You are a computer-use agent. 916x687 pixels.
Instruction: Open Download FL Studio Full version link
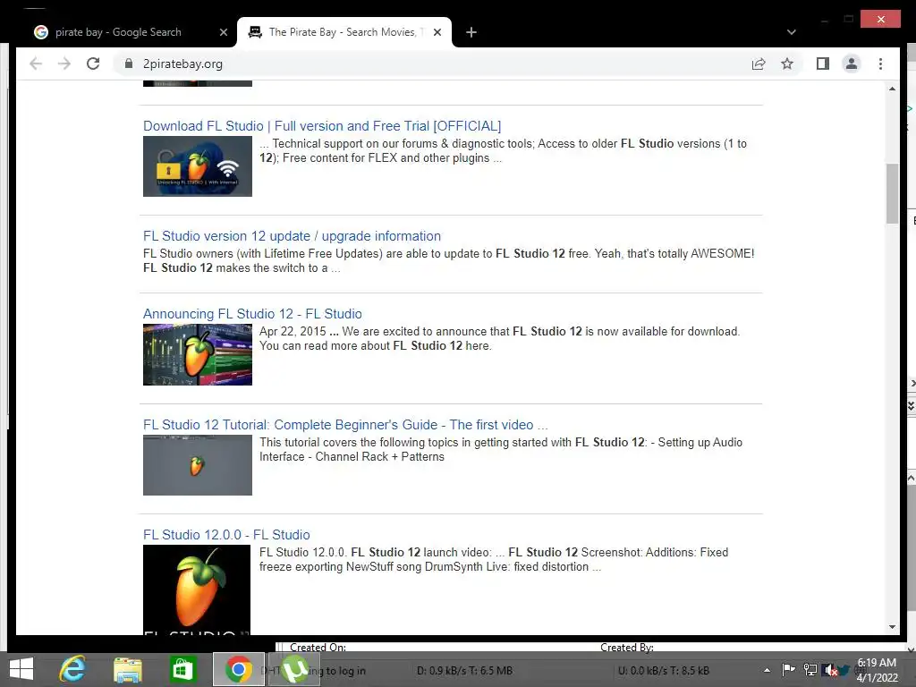coord(322,125)
